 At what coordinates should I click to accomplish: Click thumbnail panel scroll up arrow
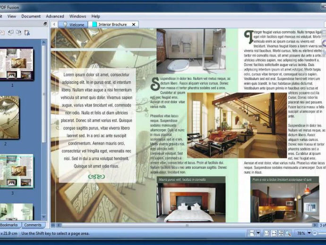point(43,42)
